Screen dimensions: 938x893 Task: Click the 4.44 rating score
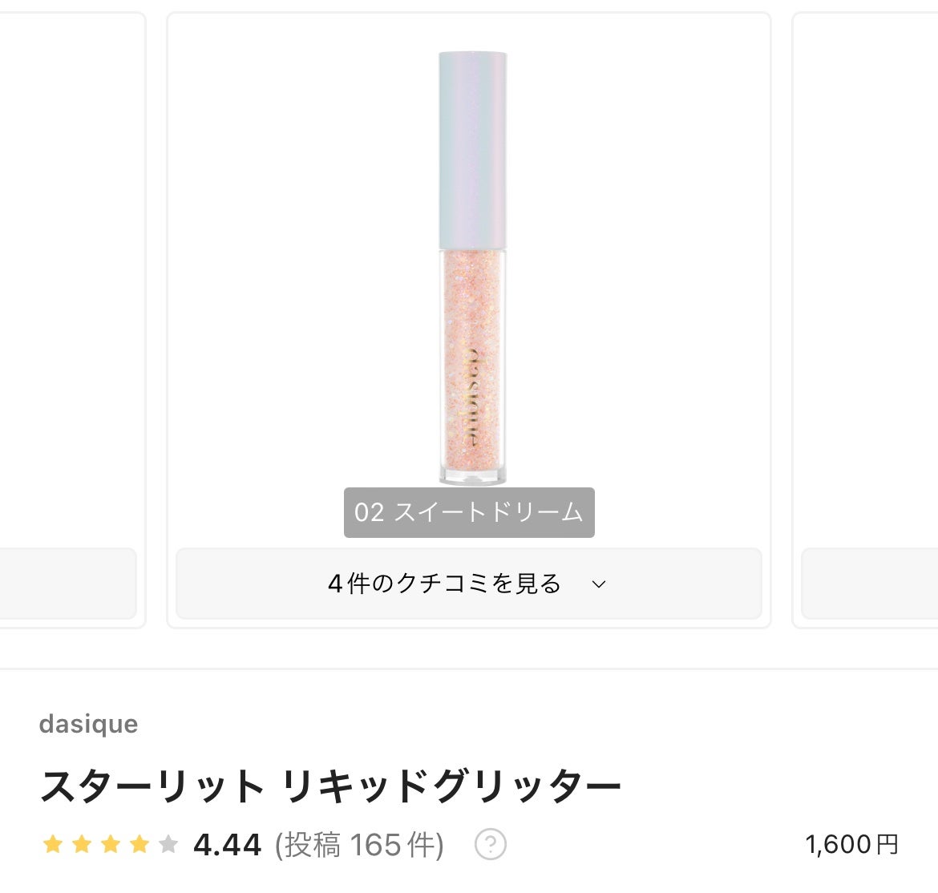(x=228, y=844)
